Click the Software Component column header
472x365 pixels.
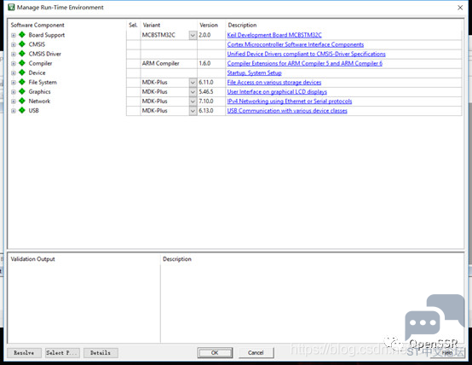37,25
